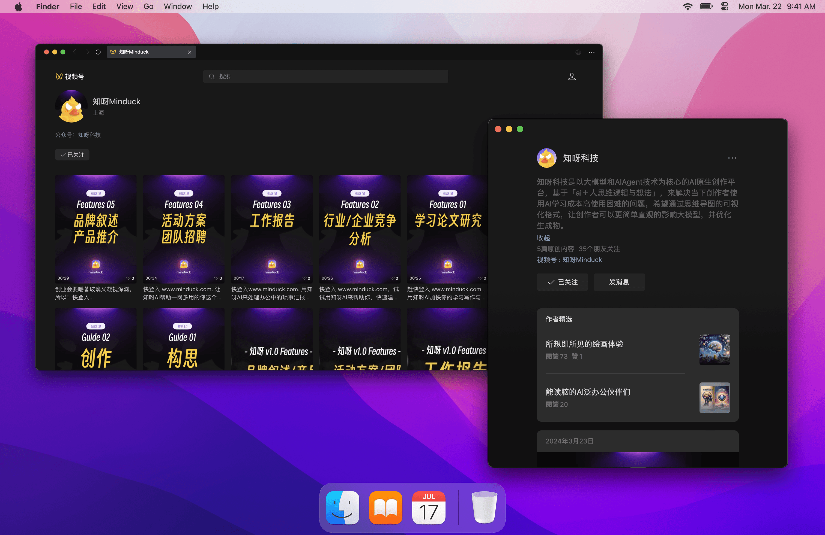
Task: Click 5篇原创内容 in the account window
Action: 555,249
